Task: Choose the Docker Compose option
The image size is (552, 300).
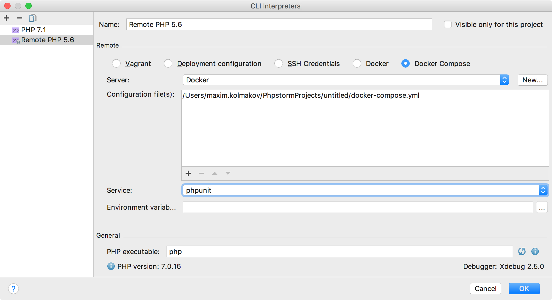Action: click(x=406, y=64)
